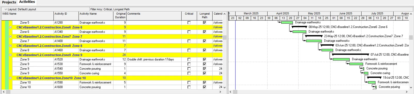This screenshot has width=414, height=94.
Task: Collapse the Zone 9 WBS group
Action: [x=11, y=55]
